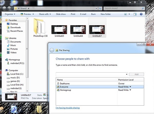The width and height of the screenshot is (154, 114).
Task: Click the Permission Level column header
Action: pos(131,80)
